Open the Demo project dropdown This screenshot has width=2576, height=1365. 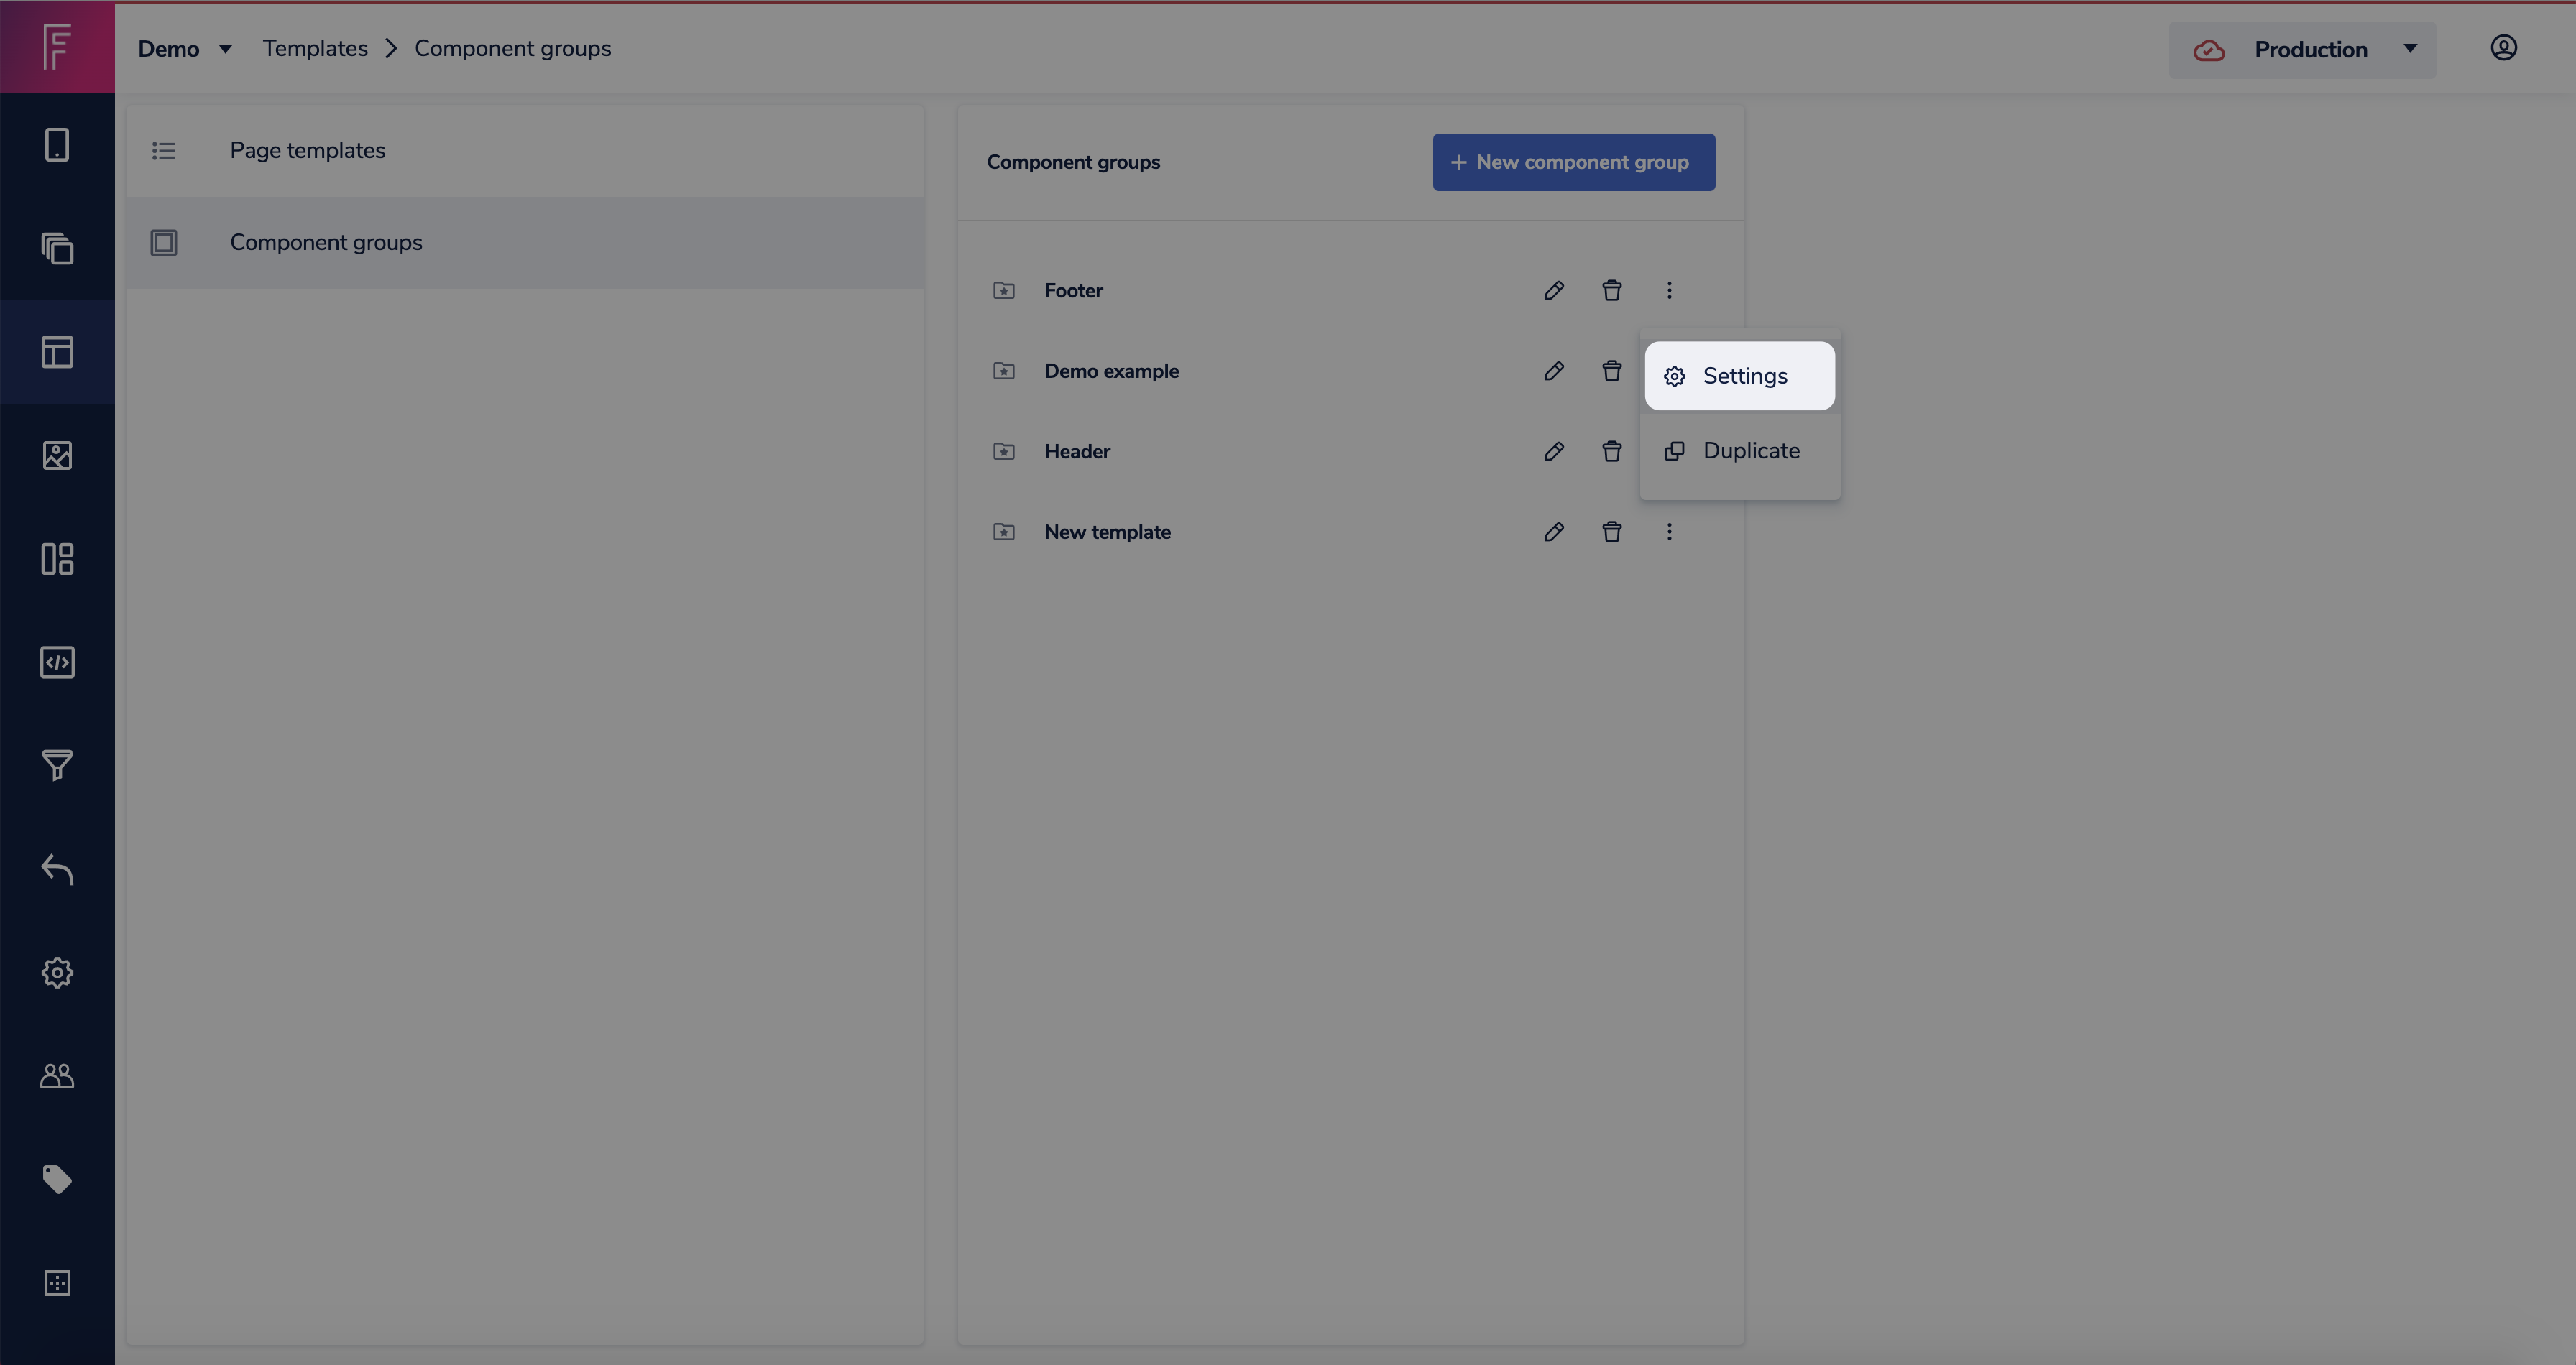[185, 48]
